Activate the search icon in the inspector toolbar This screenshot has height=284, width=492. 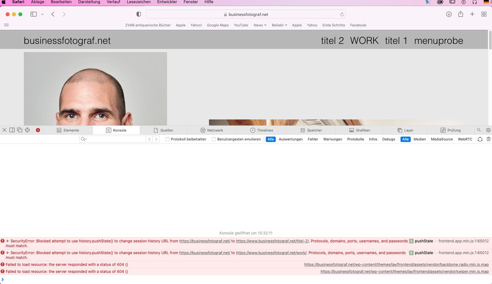(x=479, y=130)
